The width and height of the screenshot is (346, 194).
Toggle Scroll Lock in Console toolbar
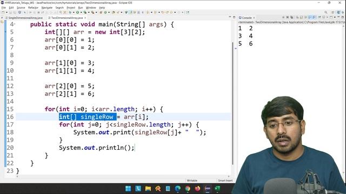(x=301, y=17)
